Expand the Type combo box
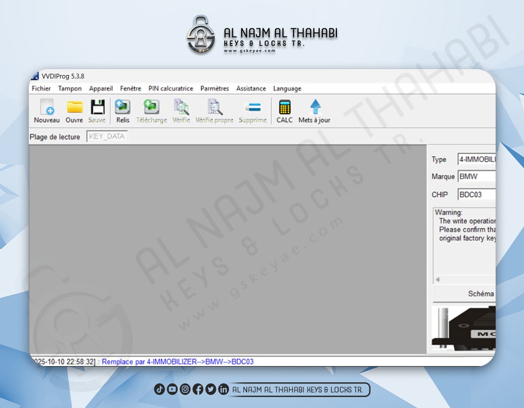The width and height of the screenshot is (524, 408). tap(476, 159)
